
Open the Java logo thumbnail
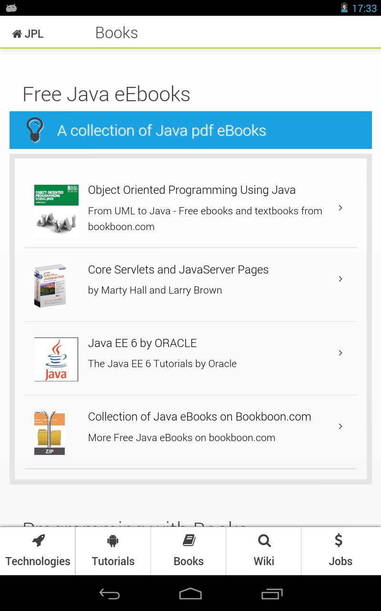pos(56,359)
